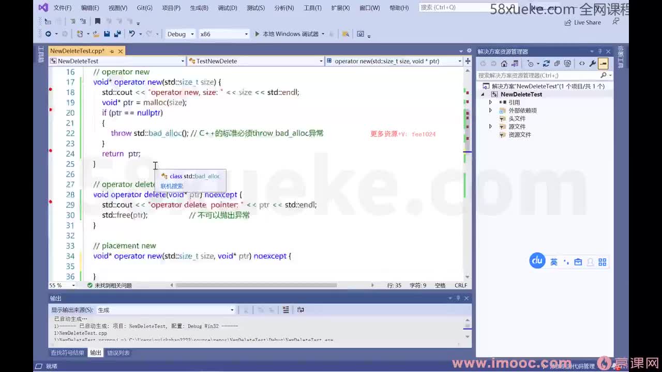Toggle auto-hide pin on output panel
The width and height of the screenshot is (662, 372).
pos(458,298)
